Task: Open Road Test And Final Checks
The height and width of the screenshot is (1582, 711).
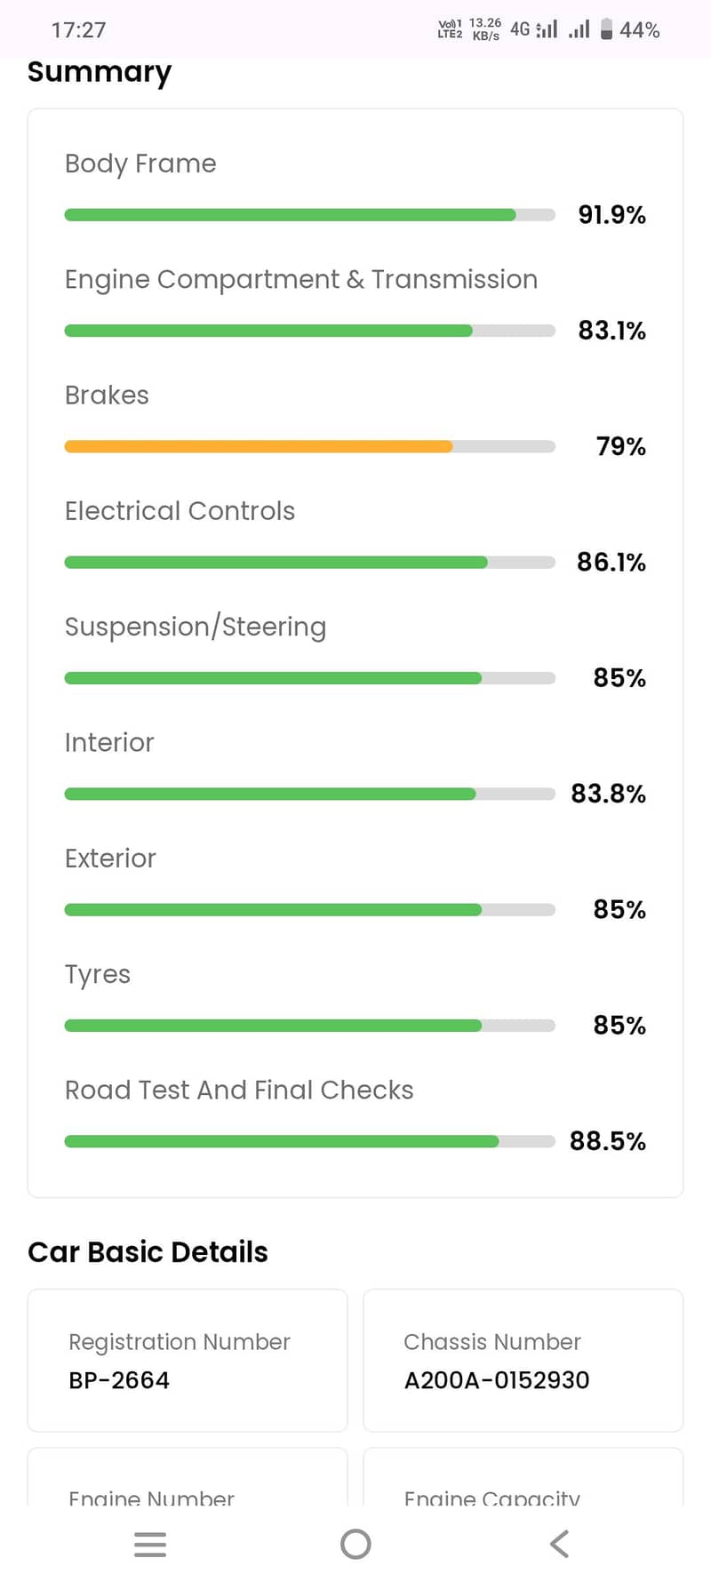Action: coord(239,1090)
